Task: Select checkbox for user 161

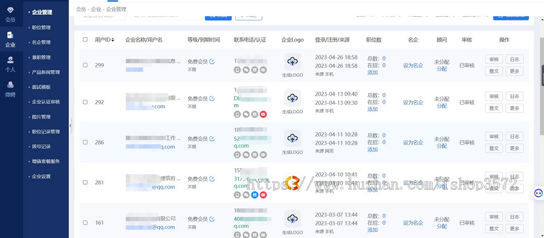Action: point(85,222)
